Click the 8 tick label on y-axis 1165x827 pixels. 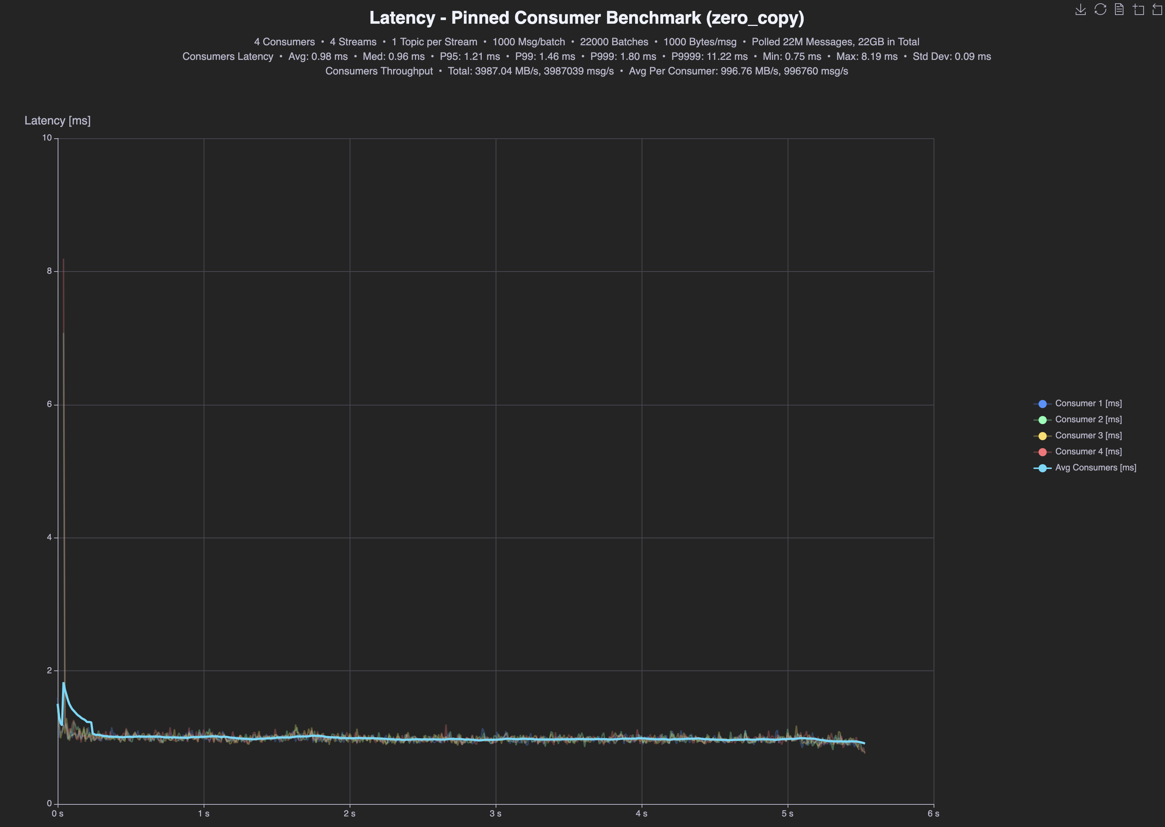(49, 271)
